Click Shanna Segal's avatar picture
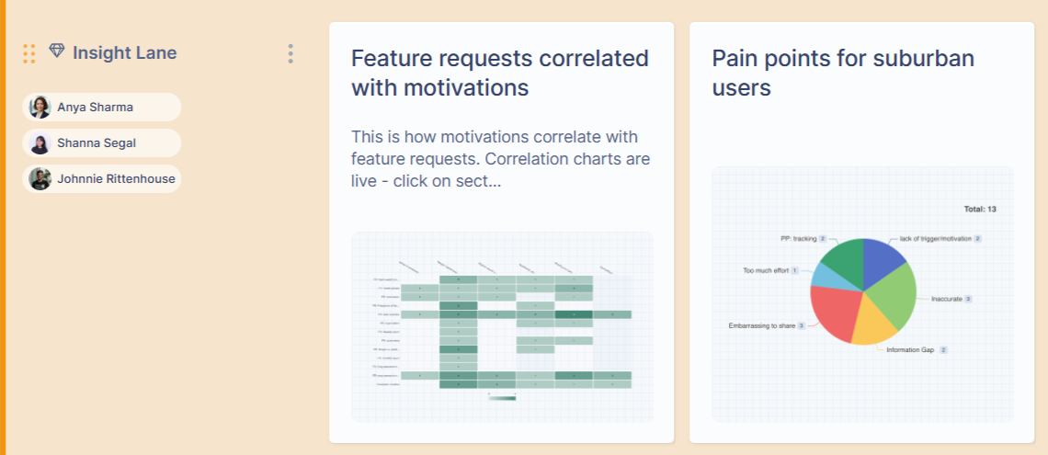This screenshot has width=1048, height=455. 40,143
